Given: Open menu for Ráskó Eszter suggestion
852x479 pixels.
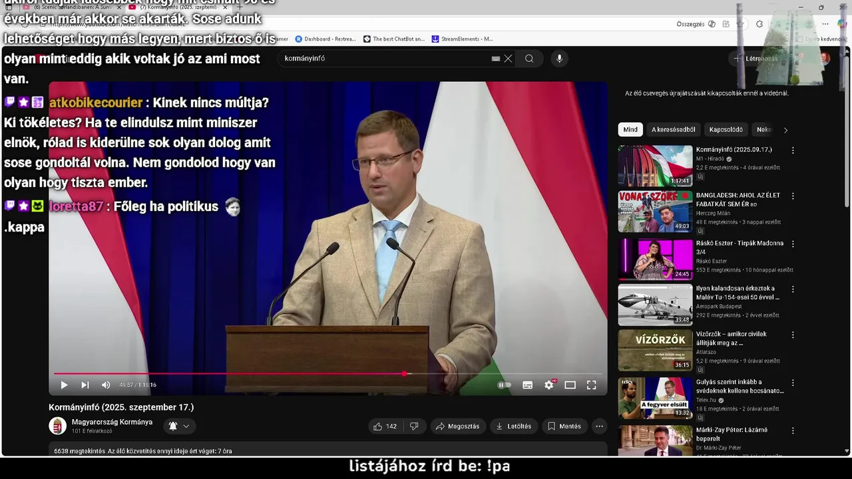Looking at the screenshot, I should 792,244.
